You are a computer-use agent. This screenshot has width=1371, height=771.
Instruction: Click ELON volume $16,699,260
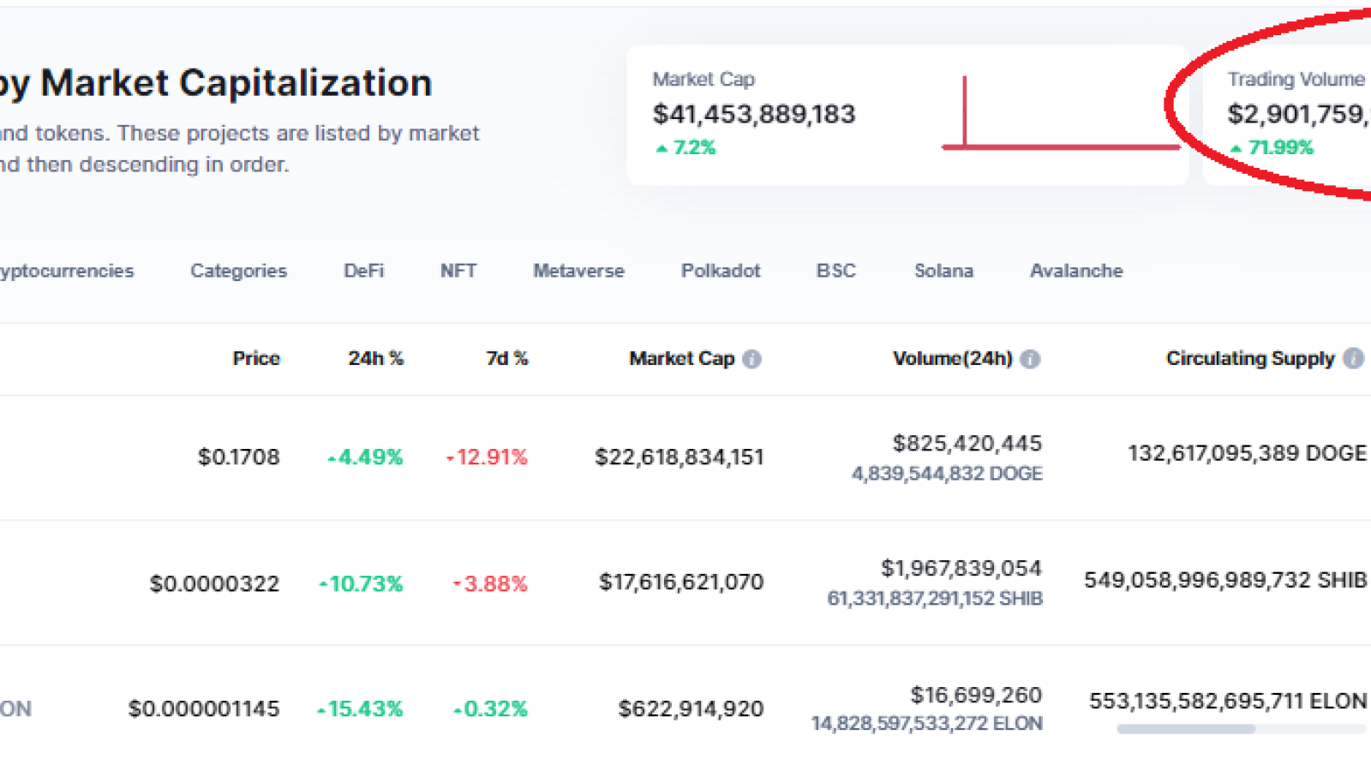tap(976, 695)
